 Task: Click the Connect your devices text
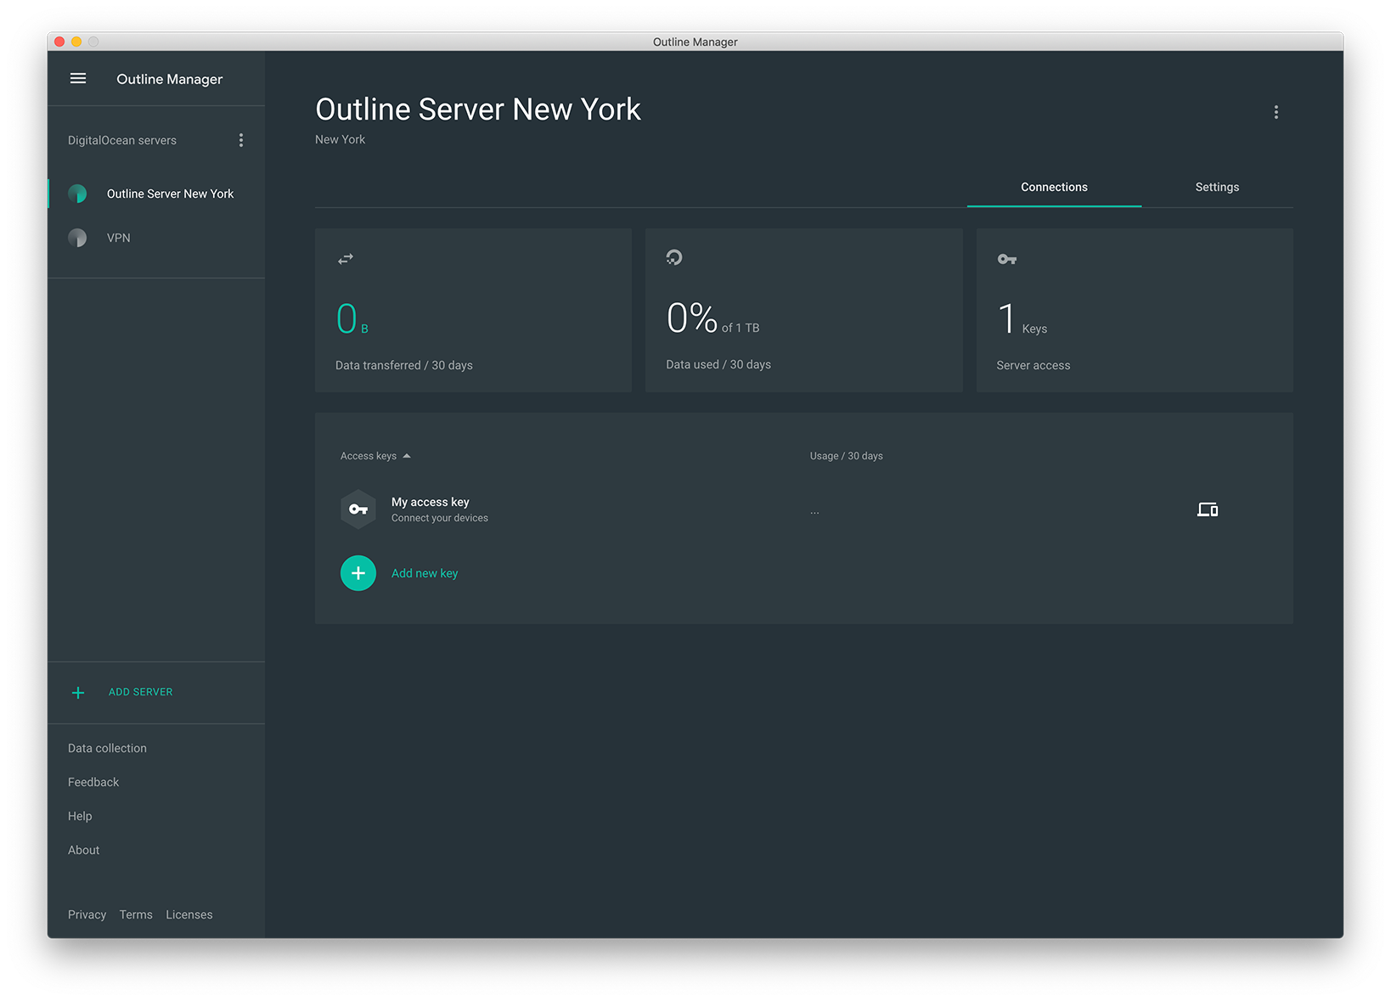[440, 518]
